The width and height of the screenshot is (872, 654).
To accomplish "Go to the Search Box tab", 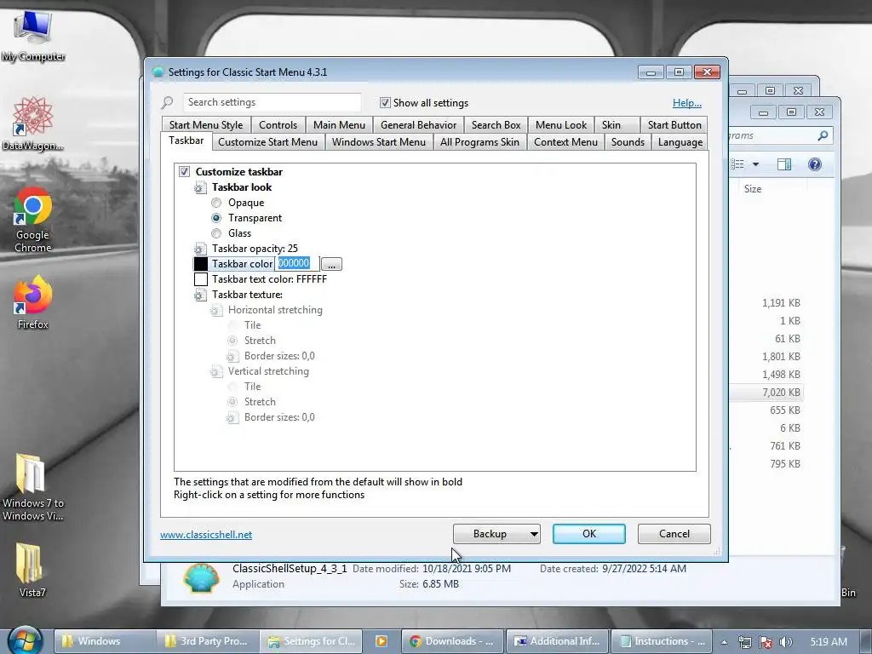I will 496,125.
